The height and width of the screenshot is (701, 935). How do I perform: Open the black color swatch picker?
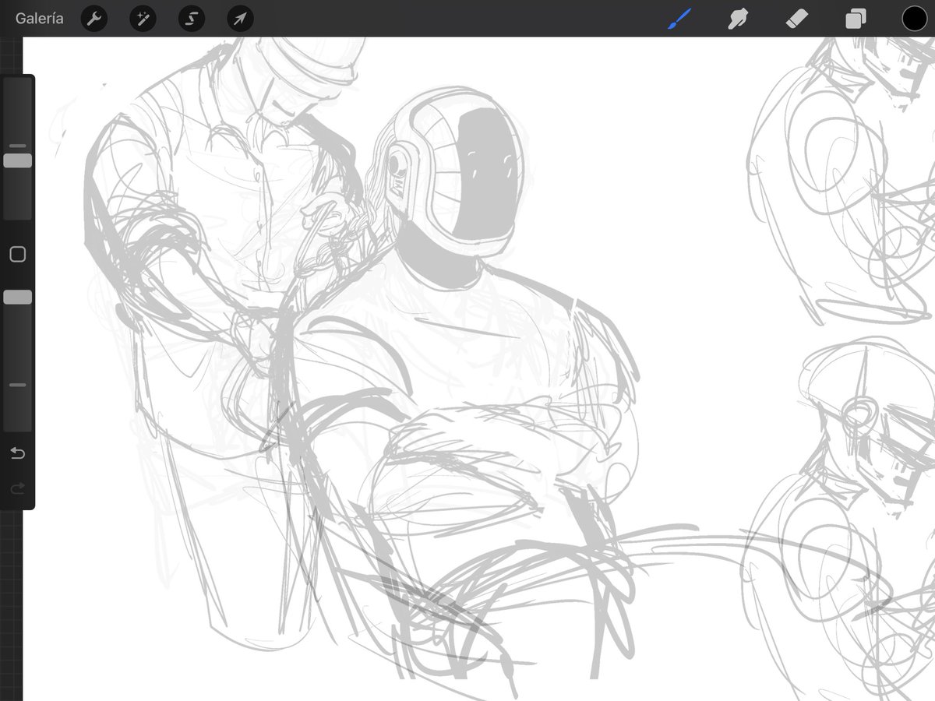(914, 18)
